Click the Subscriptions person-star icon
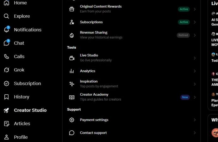This screenshot has width=218, height=142. tap(72, 22)
